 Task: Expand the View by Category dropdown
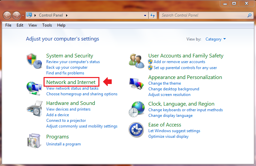coord(215,39)
